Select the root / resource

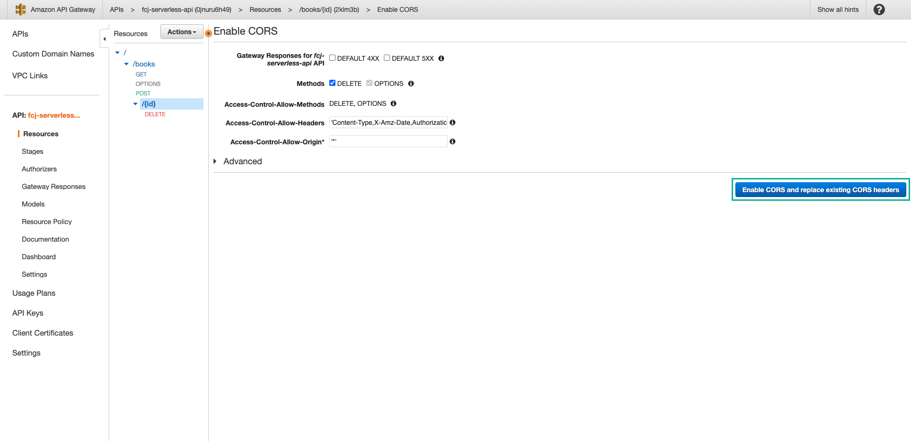coord(125,52)
